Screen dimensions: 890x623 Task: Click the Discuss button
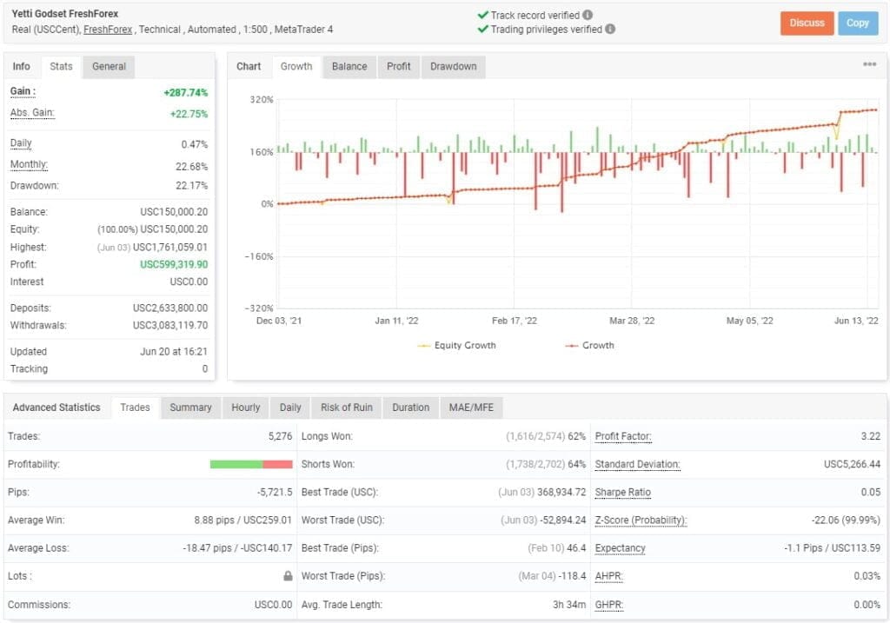tap(807, 23)
